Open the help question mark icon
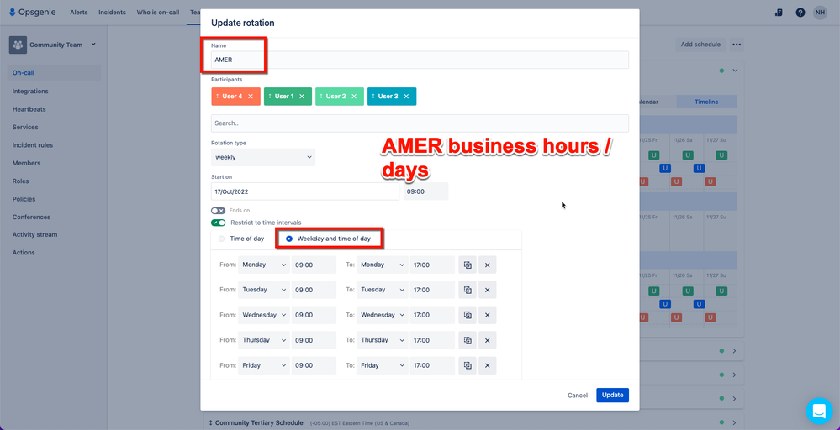The image size is (840, 430). (800, 13)
